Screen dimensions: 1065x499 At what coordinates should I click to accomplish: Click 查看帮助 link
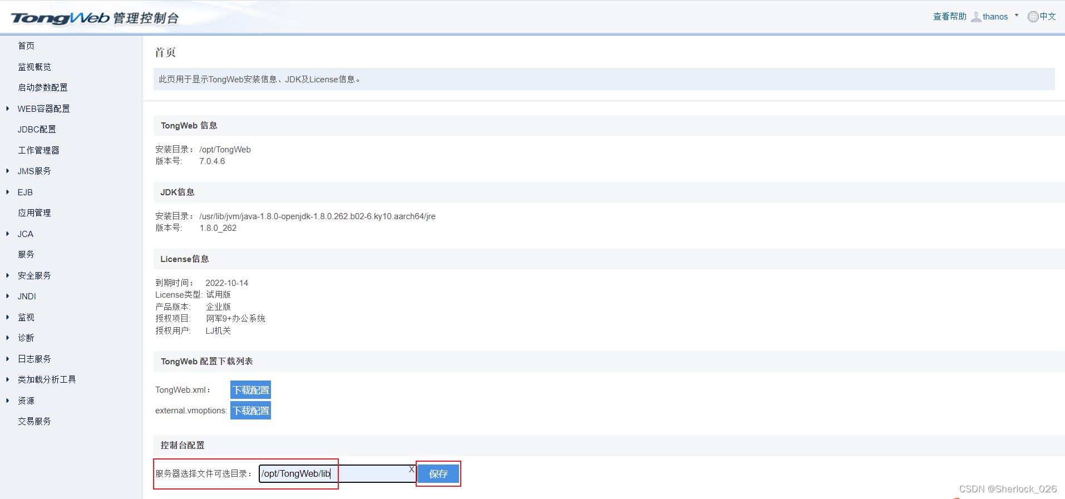(950, 17)
